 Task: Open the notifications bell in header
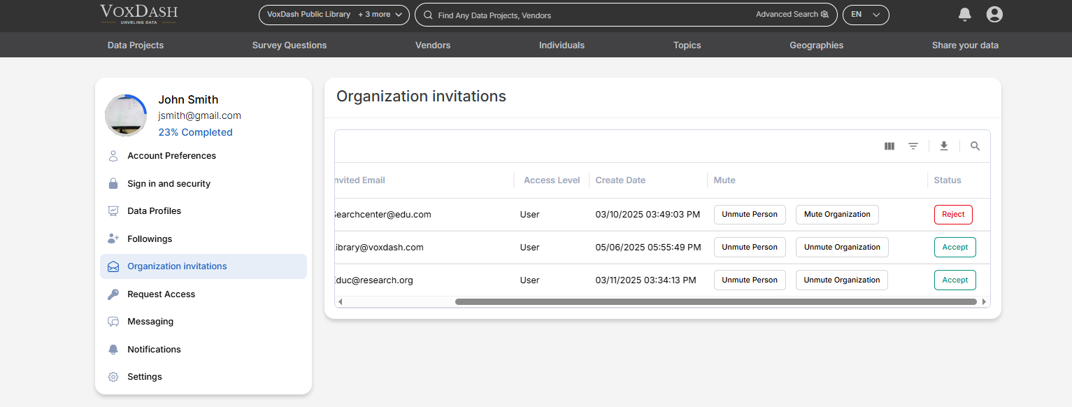[x=965, y=14]
